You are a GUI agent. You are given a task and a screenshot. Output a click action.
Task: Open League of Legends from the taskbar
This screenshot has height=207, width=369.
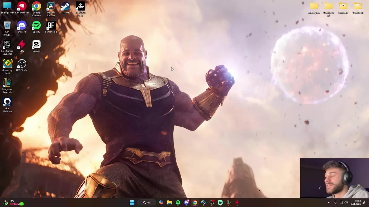click(229, 202)
